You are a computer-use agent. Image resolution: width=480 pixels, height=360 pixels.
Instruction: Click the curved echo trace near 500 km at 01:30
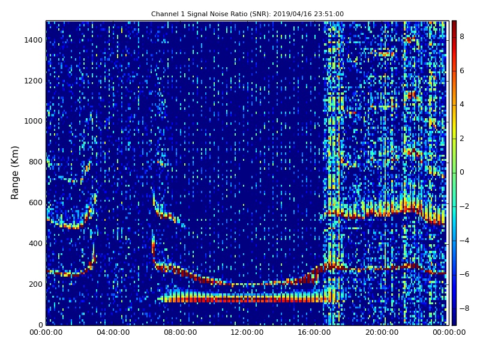(71, 227)
